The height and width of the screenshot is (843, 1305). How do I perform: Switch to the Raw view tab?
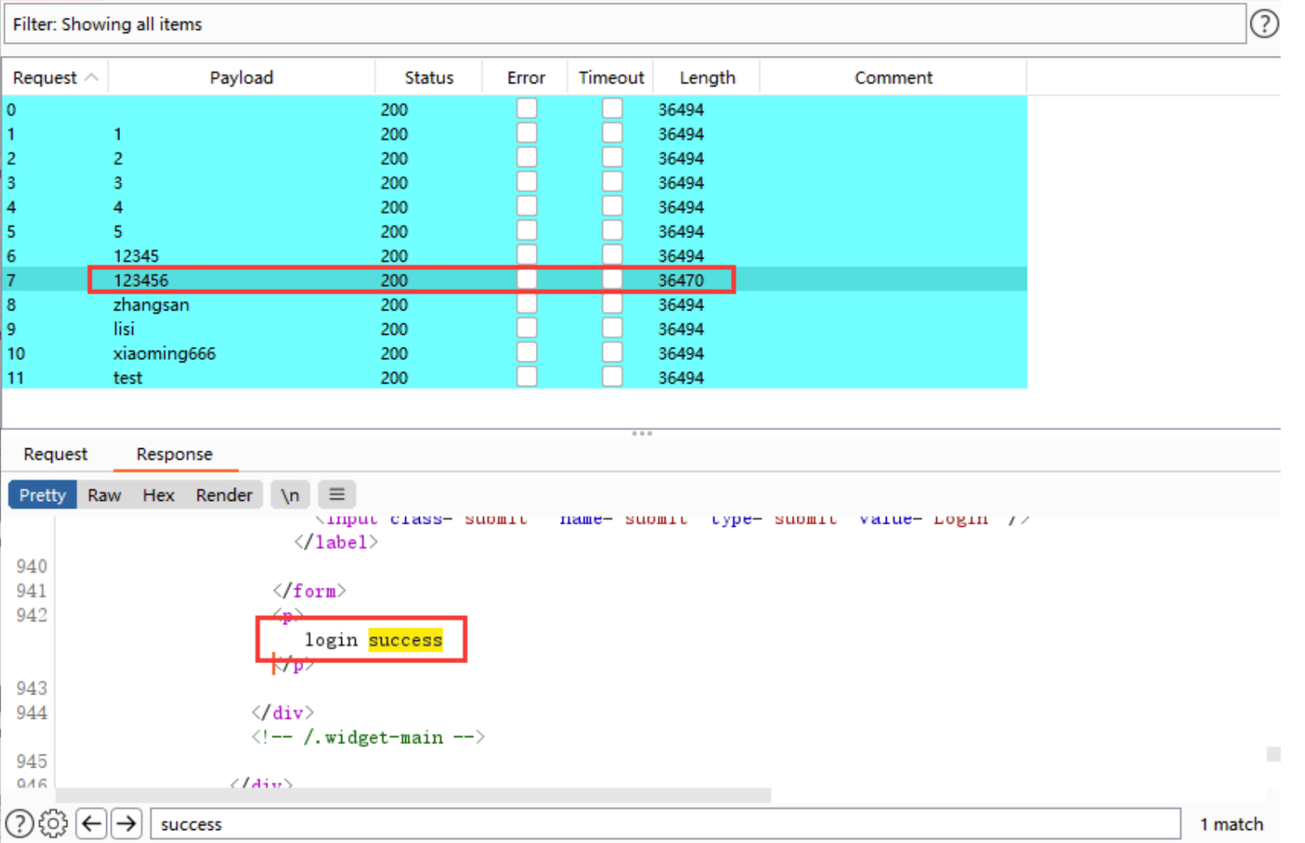[105, 495]
